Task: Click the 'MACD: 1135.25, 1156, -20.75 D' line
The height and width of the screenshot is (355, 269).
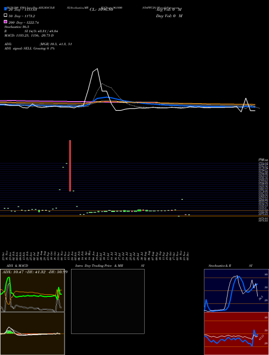Action: (x=29, y=35)
